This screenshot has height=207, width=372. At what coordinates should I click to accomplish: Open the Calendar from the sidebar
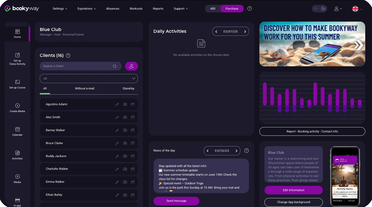coord(17,131)
